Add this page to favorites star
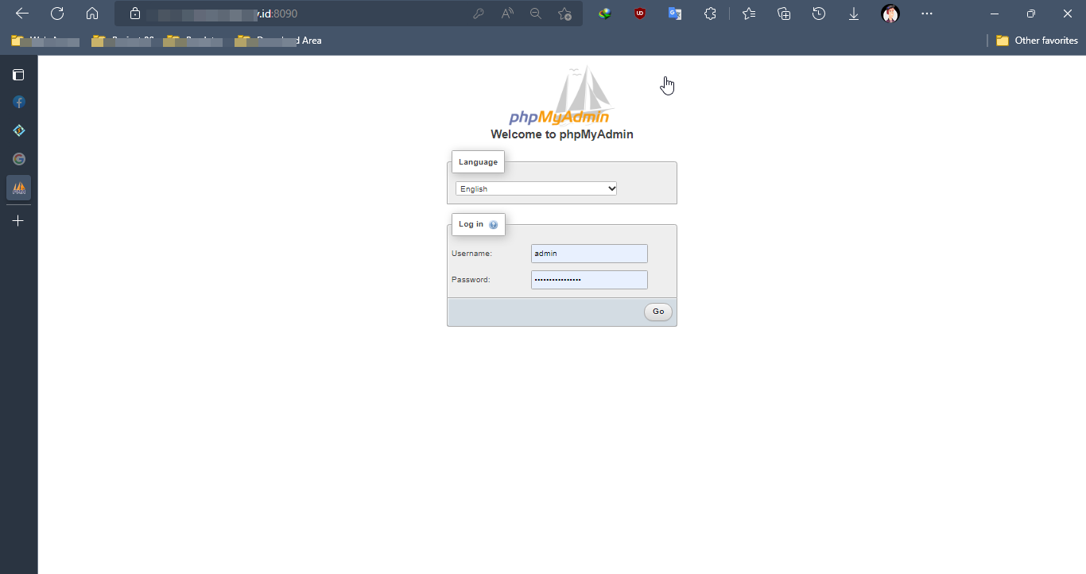1086x574 pixels. click(x=564, y=14)
